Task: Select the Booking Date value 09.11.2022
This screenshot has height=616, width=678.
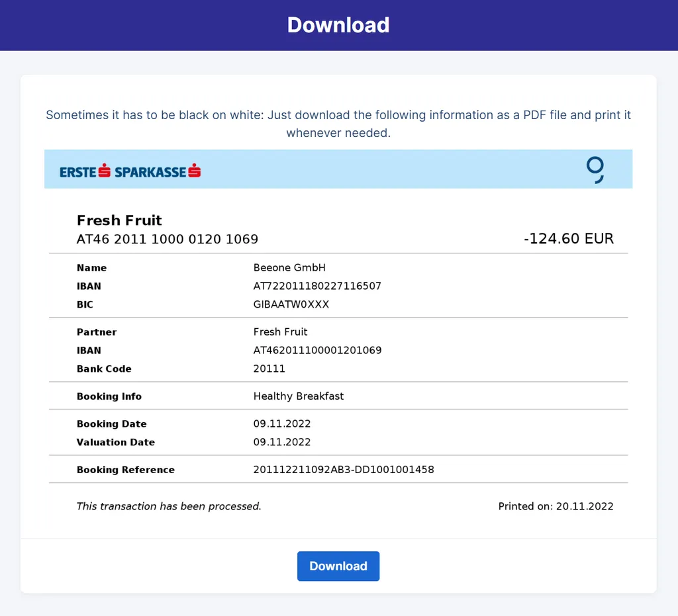Action: (282, 423)
